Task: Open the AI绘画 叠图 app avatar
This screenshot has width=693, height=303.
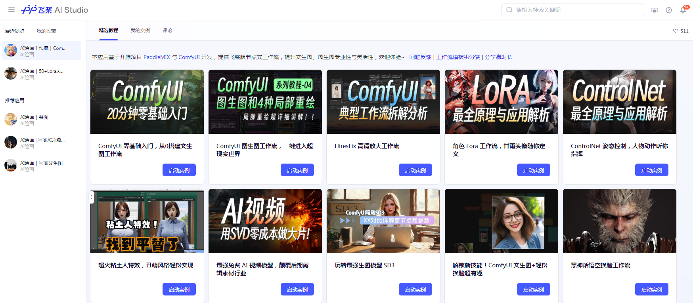Action: click(11, 119)
